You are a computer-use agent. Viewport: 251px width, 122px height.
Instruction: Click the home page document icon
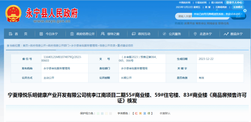tap(11, 34)
